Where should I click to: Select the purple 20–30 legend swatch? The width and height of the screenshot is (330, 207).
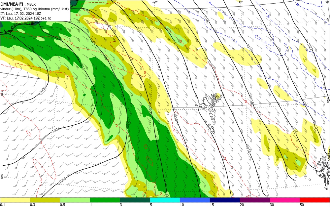pos(255,200)
